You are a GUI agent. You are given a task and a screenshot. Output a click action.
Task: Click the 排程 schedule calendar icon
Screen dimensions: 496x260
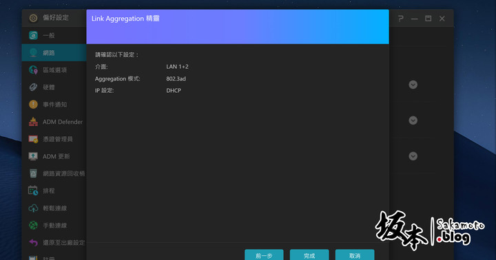tap(33, 191)
